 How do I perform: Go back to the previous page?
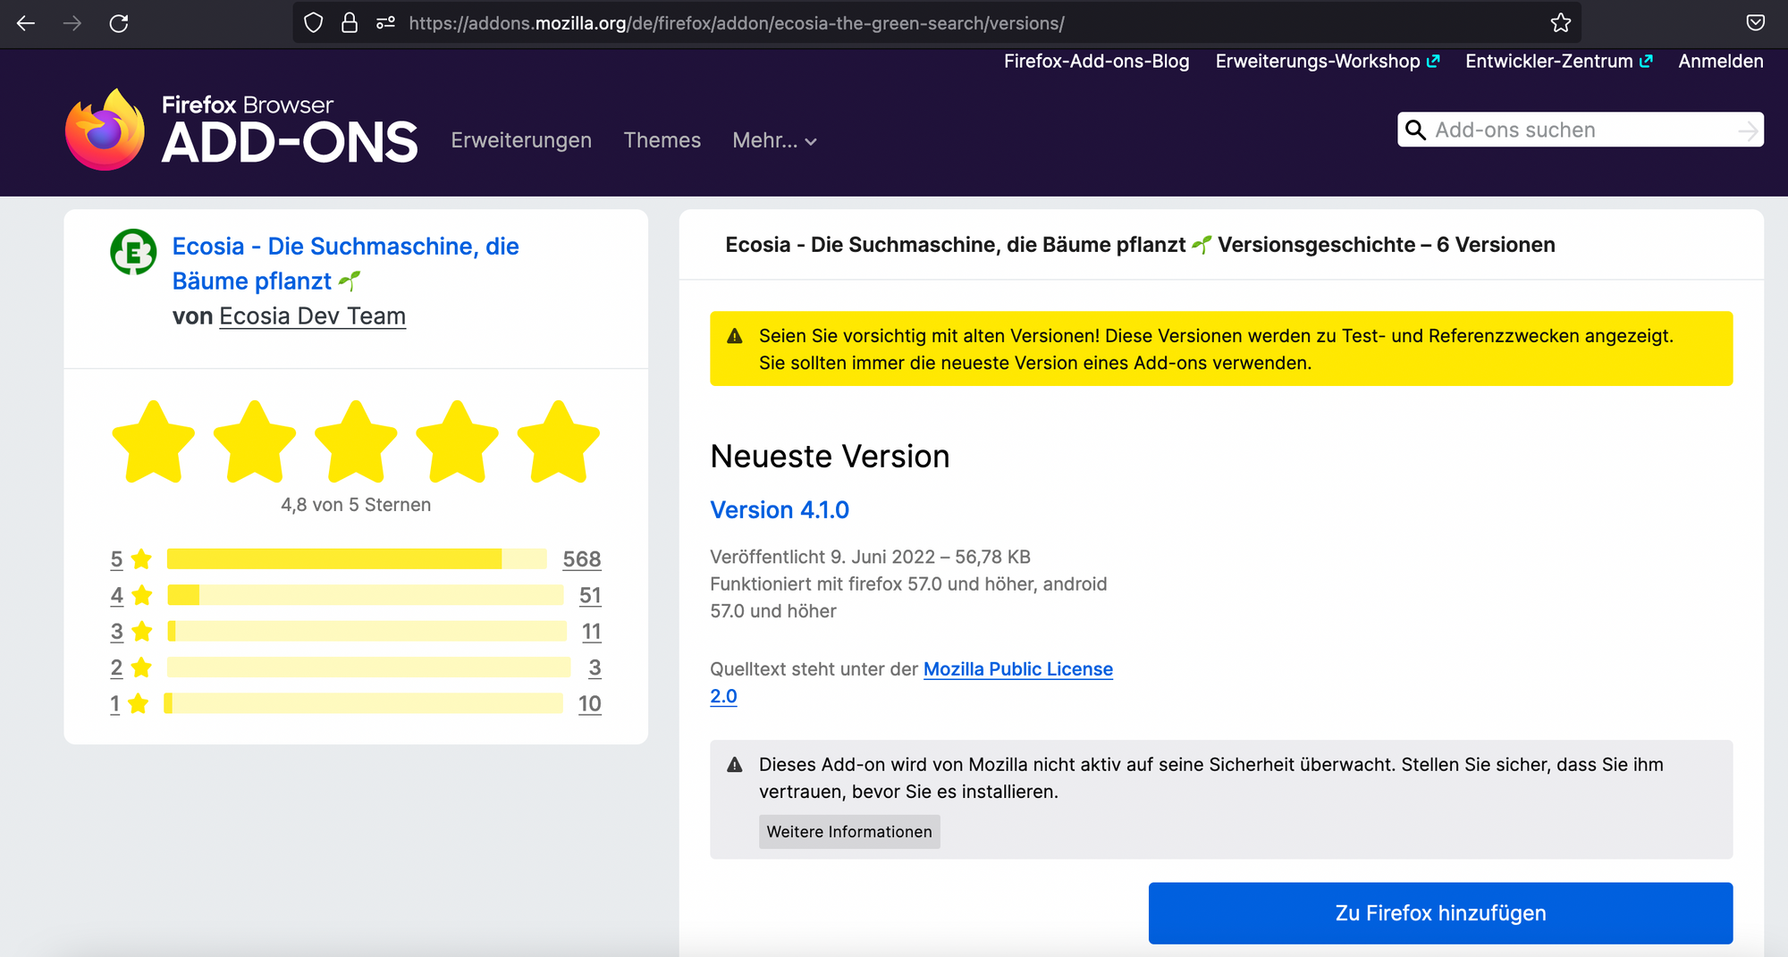click(x=26, y=23)
